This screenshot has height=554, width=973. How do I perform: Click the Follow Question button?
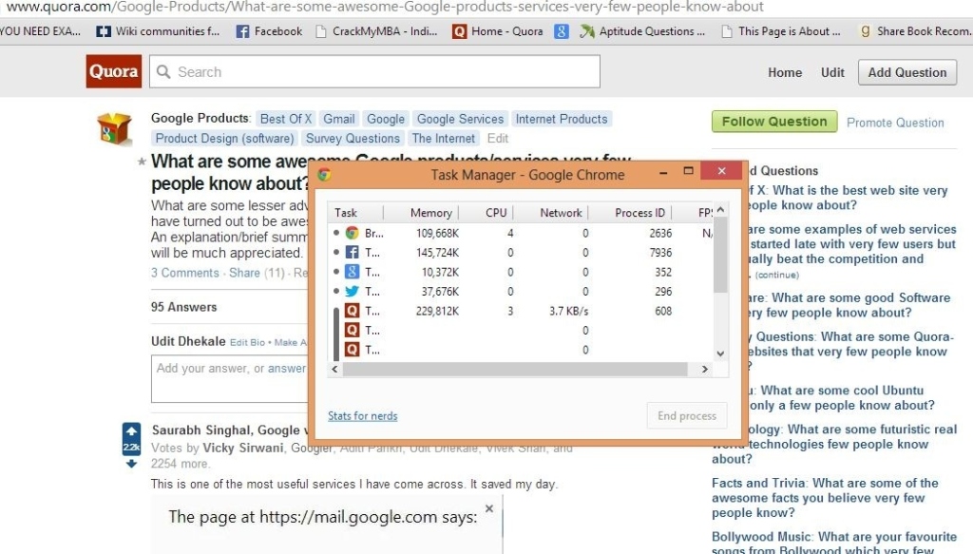[x=774, y=122]
